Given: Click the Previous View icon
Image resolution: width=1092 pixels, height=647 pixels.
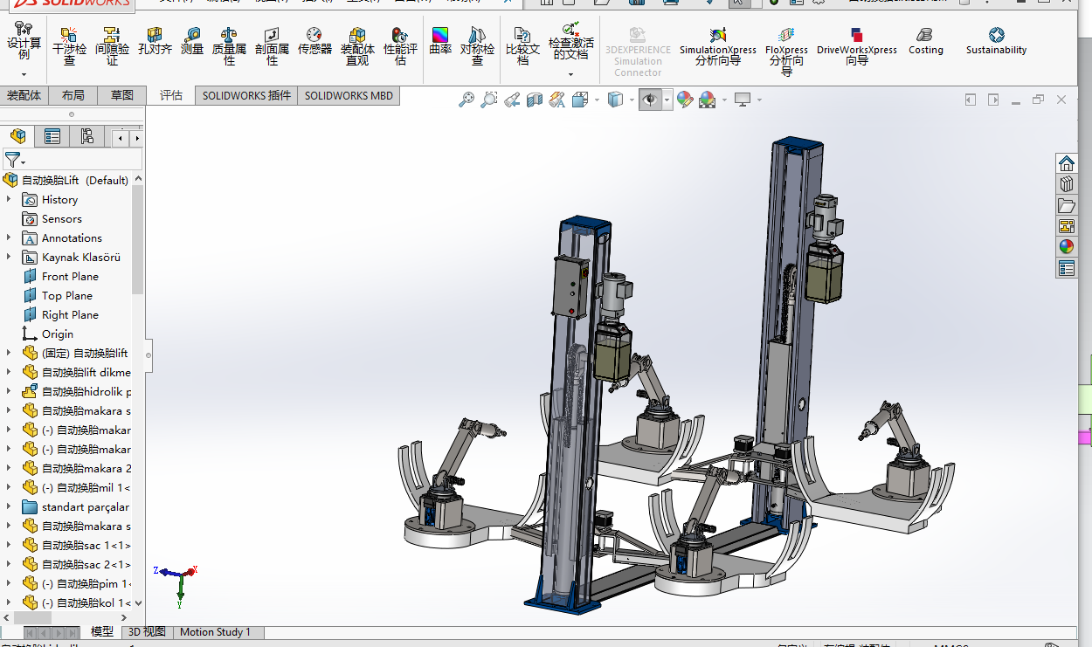Looking at the screenshot, I should coord(512,100).
